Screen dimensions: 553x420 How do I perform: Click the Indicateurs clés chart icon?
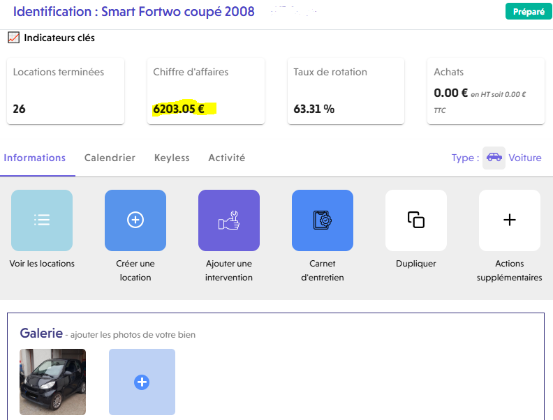pos(14,38)
